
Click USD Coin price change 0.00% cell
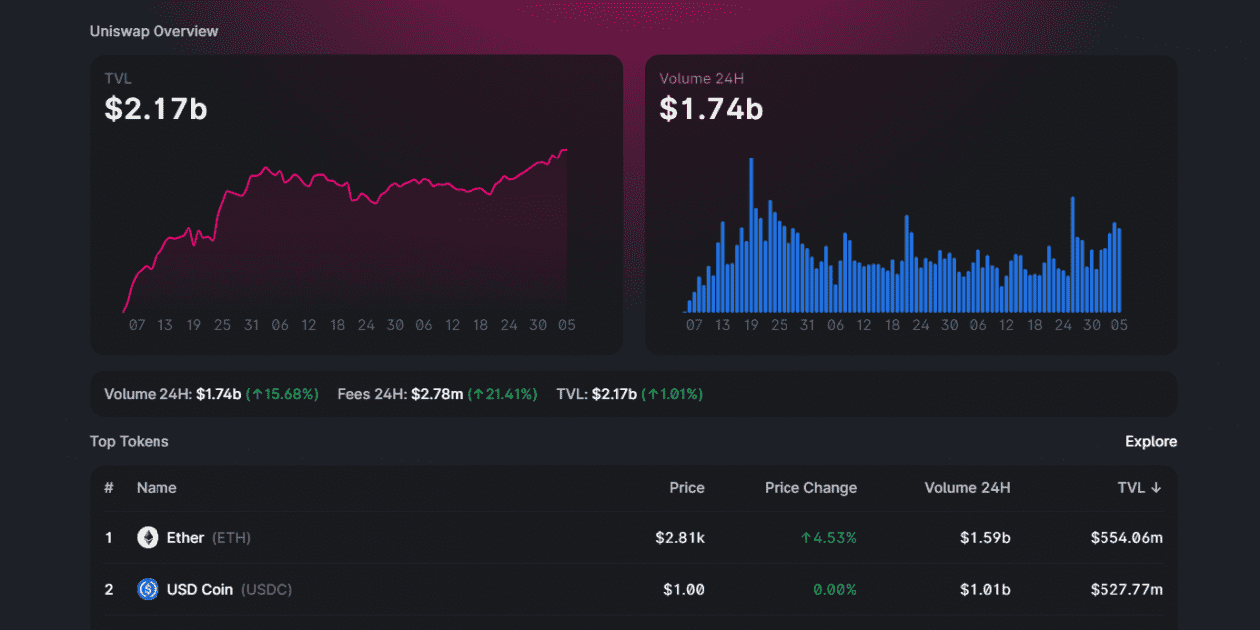pyautogui.click(x=835, y=589)
